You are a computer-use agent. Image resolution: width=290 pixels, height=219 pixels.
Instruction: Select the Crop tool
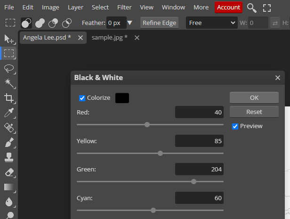pos(9,98)
